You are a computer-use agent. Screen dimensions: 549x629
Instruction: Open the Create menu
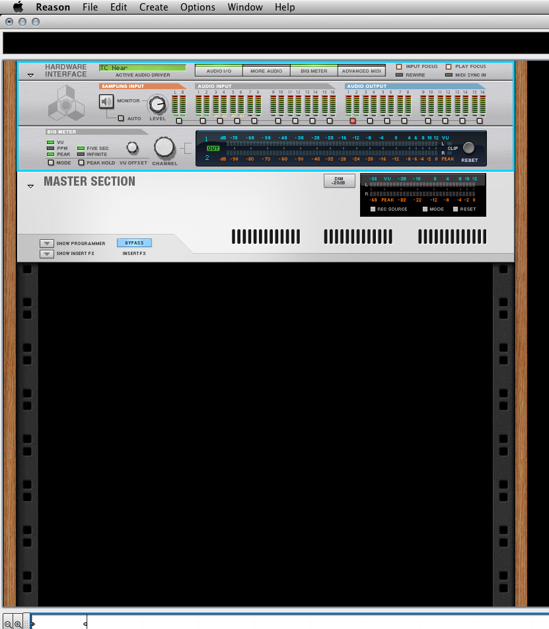[x=153, y=7]
